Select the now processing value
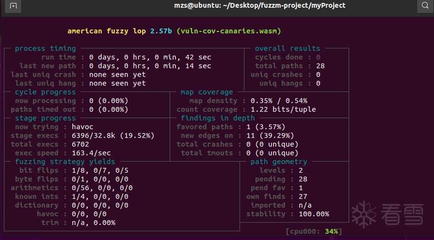Image resolution: width=434 pixels, height=240 pixels. (109, 101)
